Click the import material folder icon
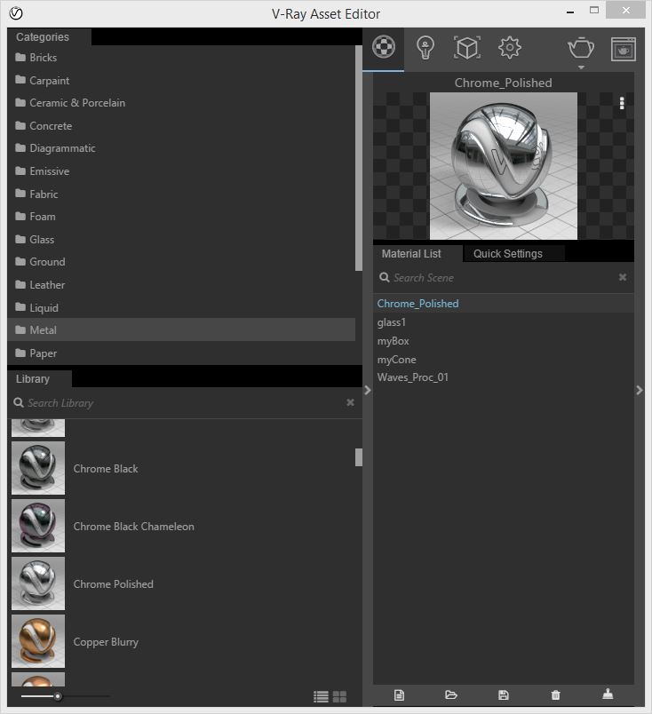 (450, 694)
